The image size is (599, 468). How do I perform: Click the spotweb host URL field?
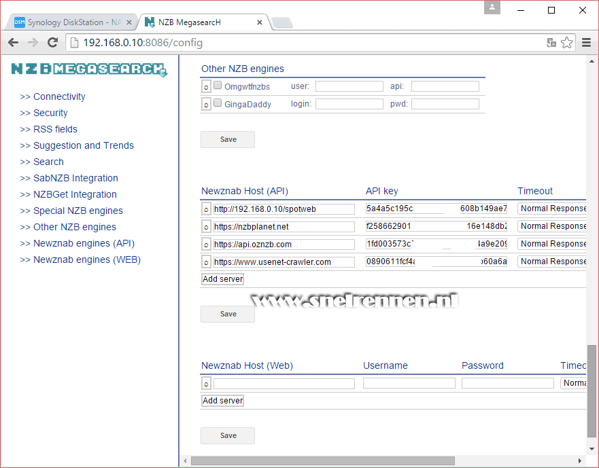point(284,209)
